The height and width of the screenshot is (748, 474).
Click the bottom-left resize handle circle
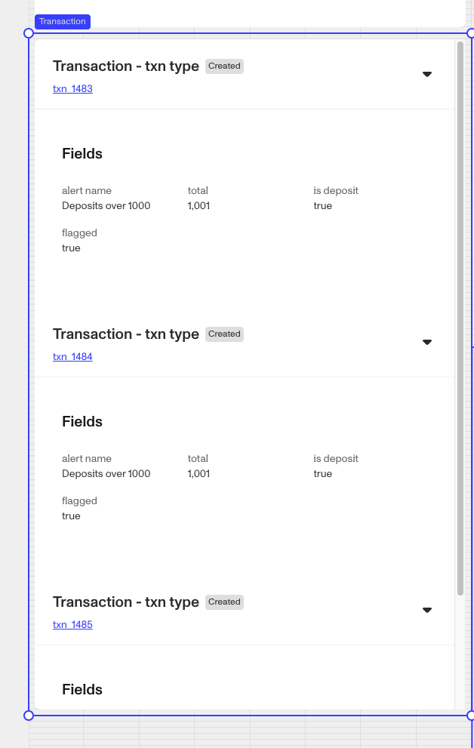[29, 716]
